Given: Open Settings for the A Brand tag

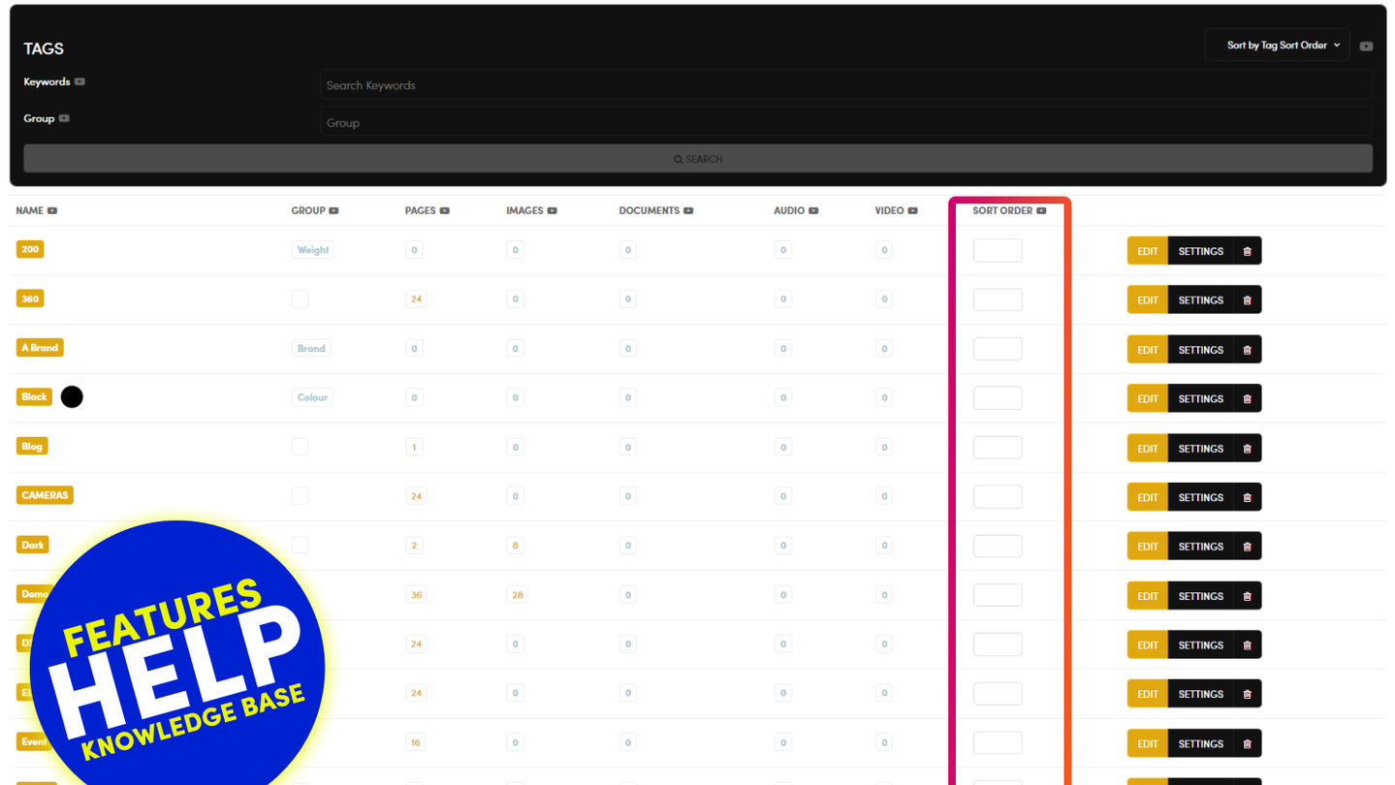Looking at the screenshot, I should (x=1200, y=350).
